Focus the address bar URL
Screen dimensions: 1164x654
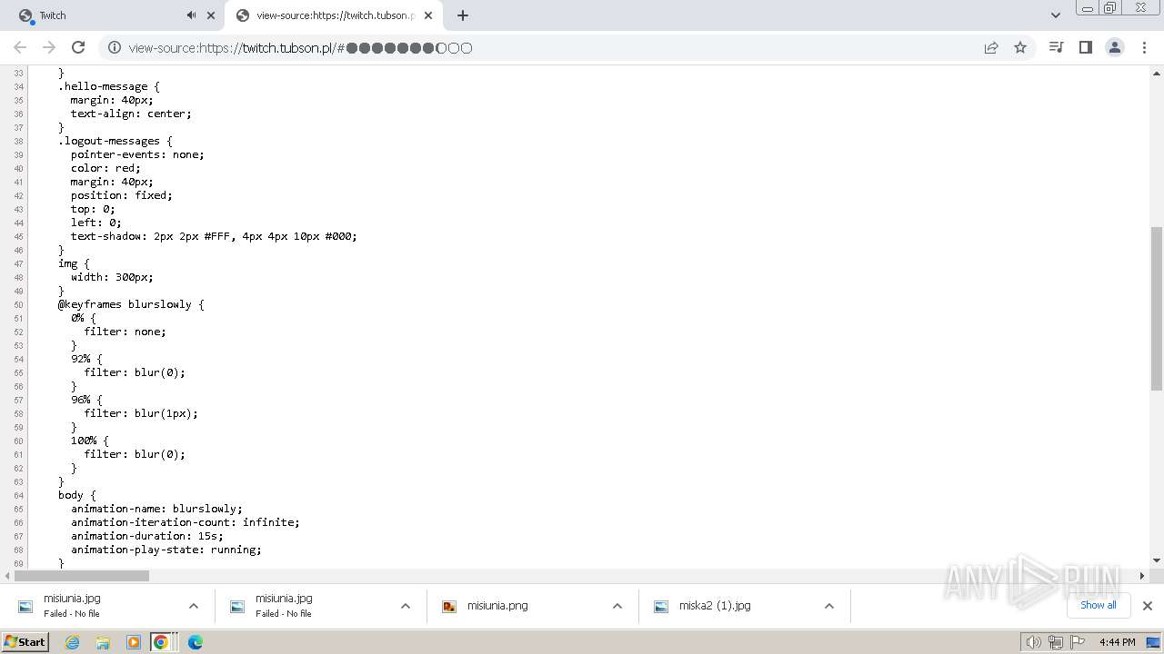[x=300, y=48]
